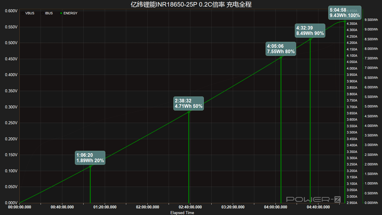
Task: Click the 4:05:06 7.55Wh callout label
Action: coord(281,49)
